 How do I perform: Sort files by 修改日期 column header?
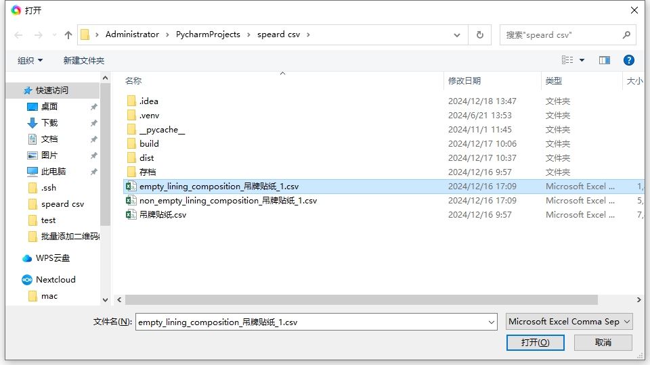[464, 80]
